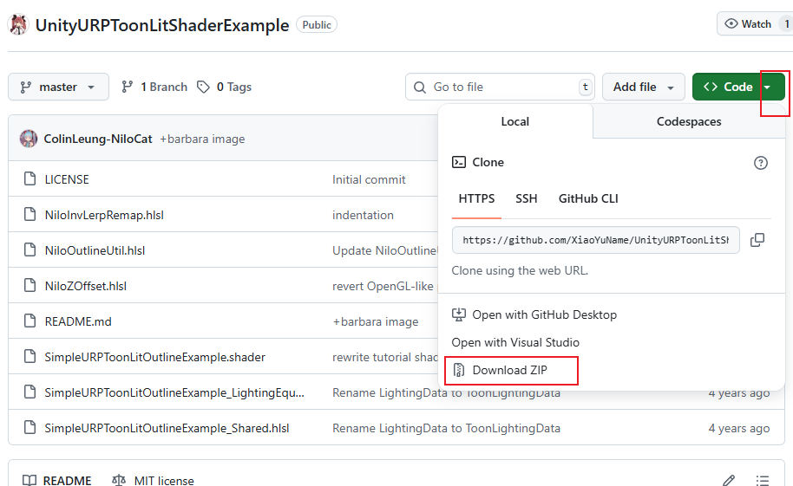The height and width of the screenshot is (486, 793).
Task: Click the MIT license scale icon
Action: [x=119, y=481]
